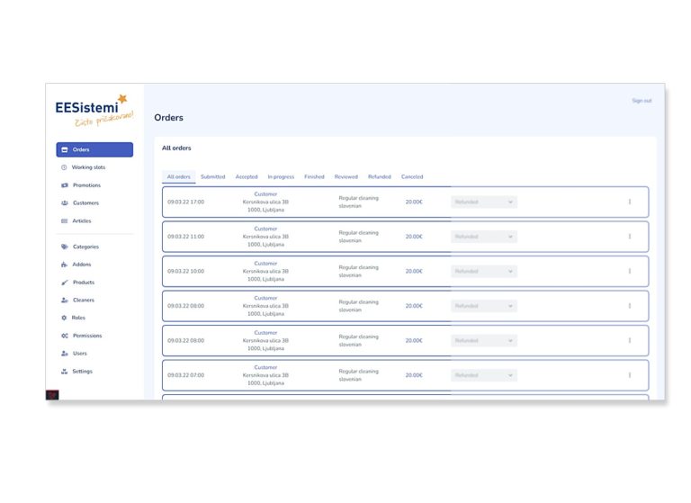
Task: Switch to the Canceled tab
Action: (x=412, y=176)
